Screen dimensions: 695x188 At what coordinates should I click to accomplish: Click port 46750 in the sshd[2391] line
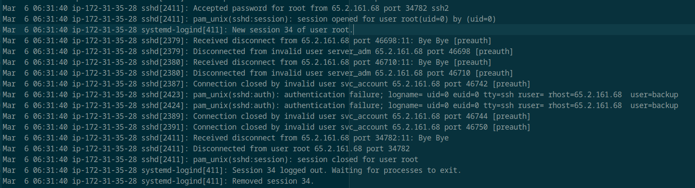(x=477, y=127)
